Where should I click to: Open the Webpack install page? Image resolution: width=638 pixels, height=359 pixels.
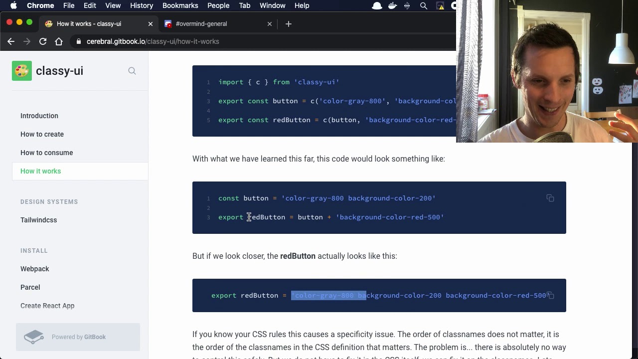click(35, 269)
